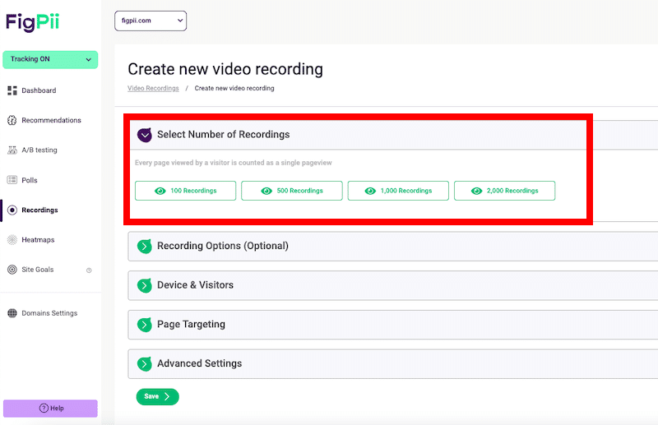Image resolution: width=658 pixels, height=425 pixels.
Task: Go to Recommendations in sidebar
Action: pyautogui.click(x=50, y=120)
